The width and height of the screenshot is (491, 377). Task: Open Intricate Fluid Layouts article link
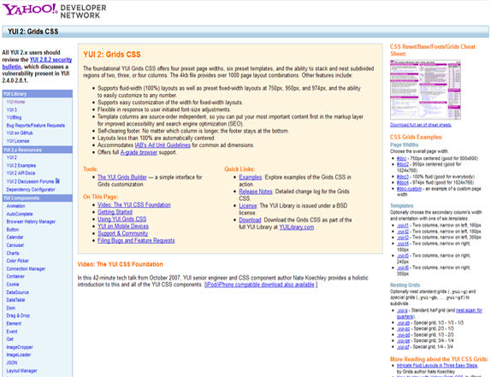[437, 365]
